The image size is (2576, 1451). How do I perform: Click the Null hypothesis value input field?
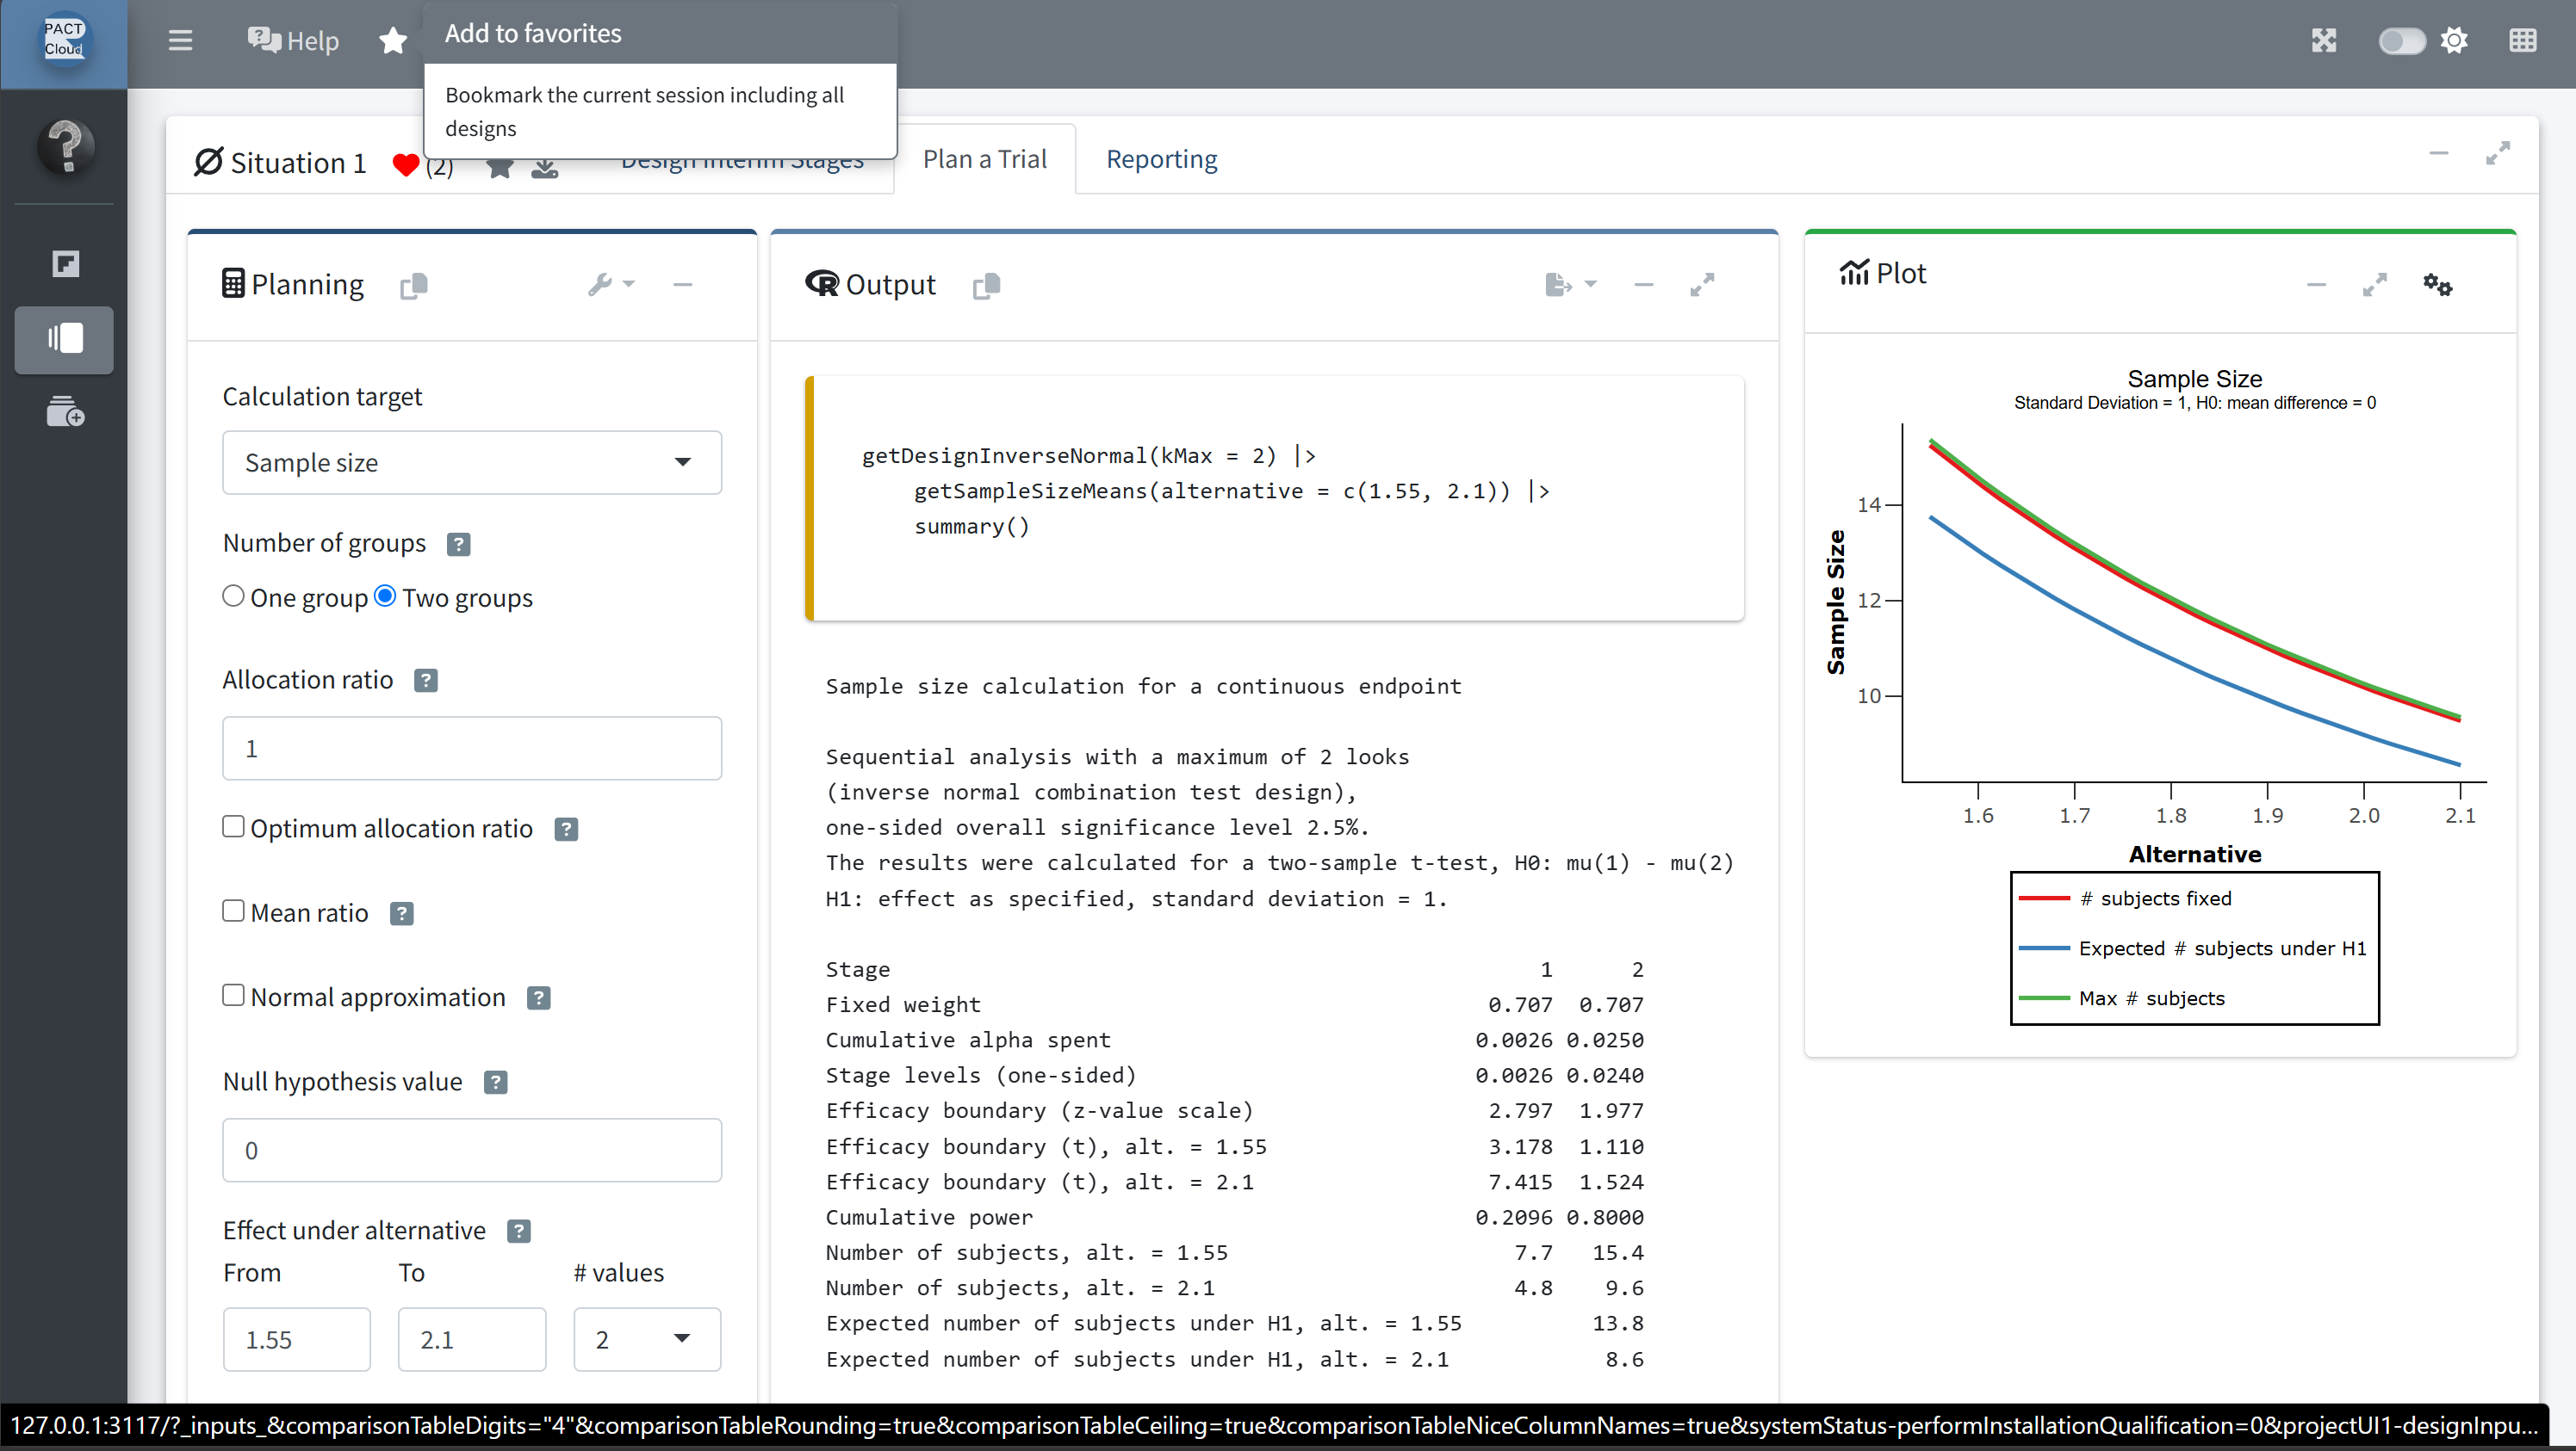(472, 1150)
